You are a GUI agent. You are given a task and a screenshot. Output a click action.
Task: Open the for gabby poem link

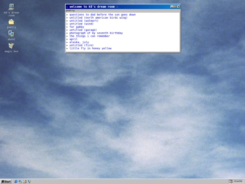click(77, 27)
